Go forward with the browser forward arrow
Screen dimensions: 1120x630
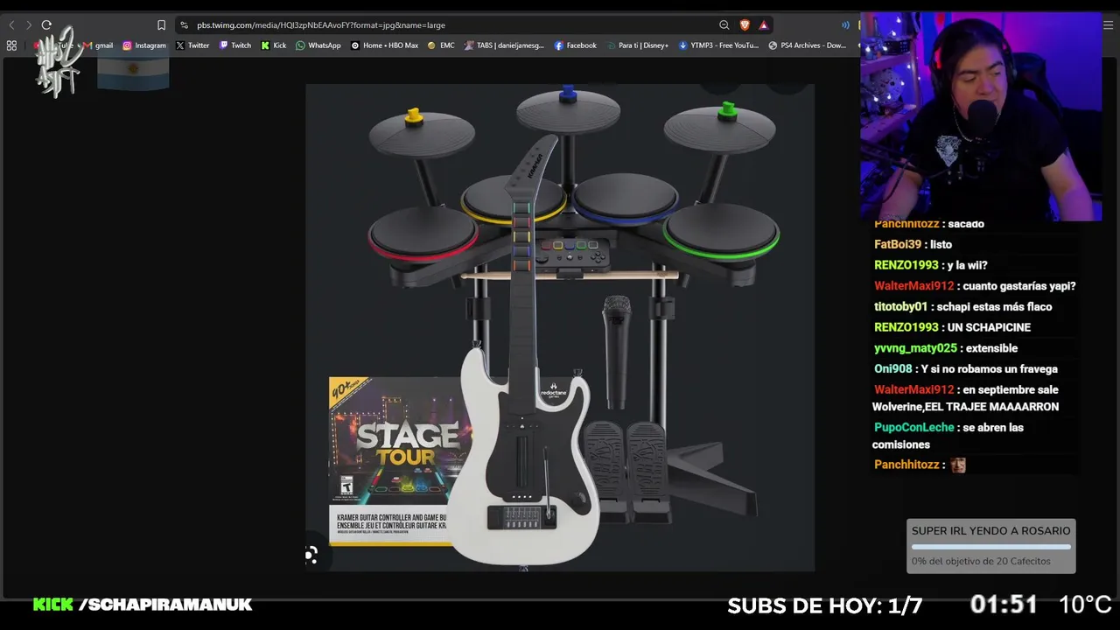click(x=28, y=25)
